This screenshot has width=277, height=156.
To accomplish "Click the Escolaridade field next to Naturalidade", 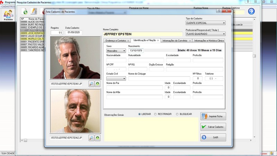I will point(178,60).
